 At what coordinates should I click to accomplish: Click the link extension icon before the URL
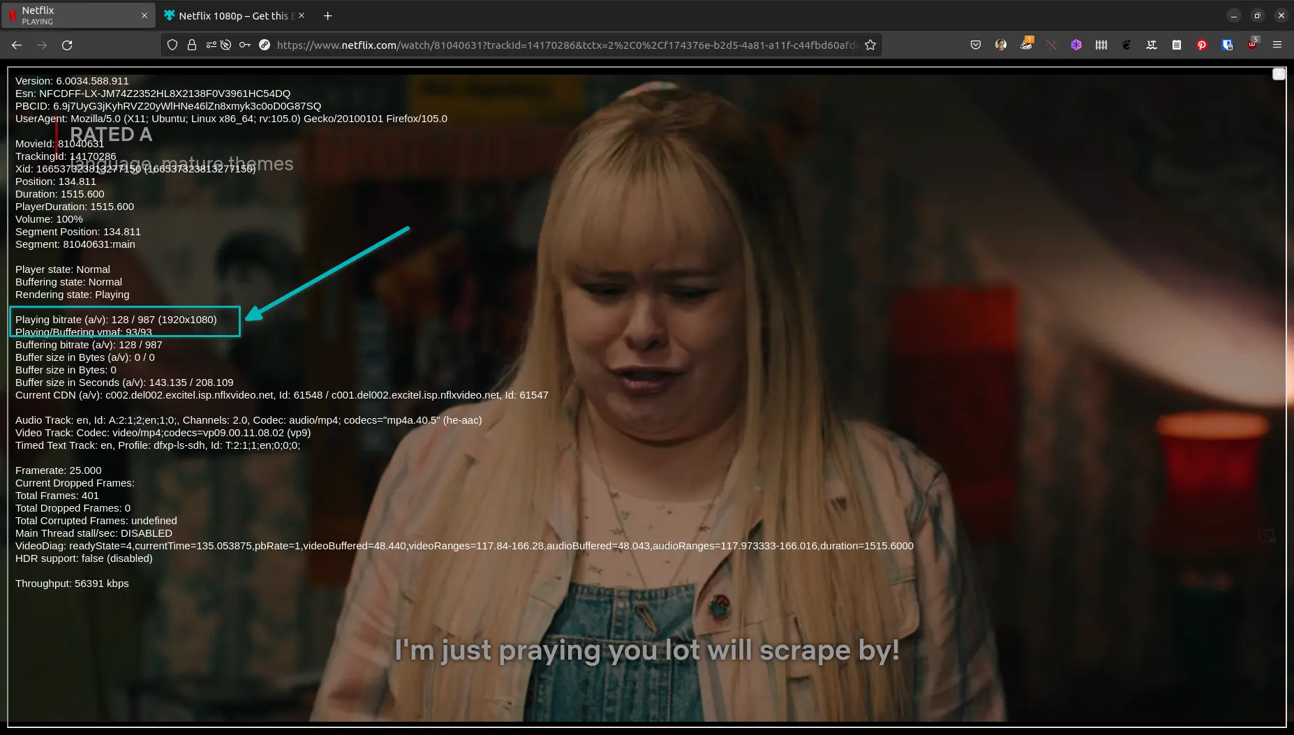tap(265, 45)
